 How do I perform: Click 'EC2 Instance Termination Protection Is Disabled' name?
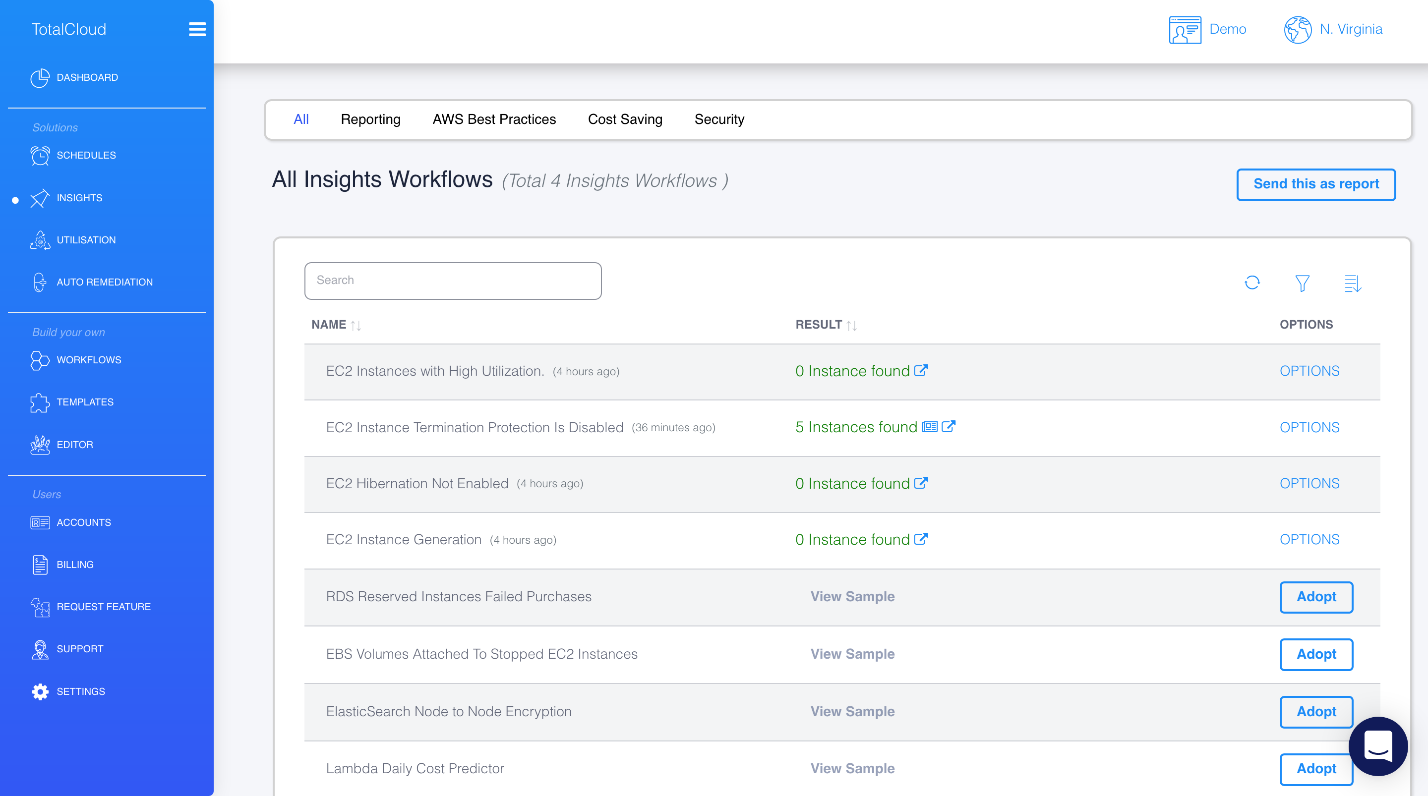click(x=475, y=427)
